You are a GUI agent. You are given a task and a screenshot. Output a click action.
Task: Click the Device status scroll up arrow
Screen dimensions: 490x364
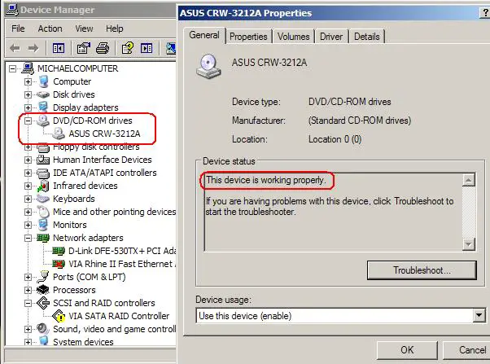pyautogui.click(x=469, y=180)
